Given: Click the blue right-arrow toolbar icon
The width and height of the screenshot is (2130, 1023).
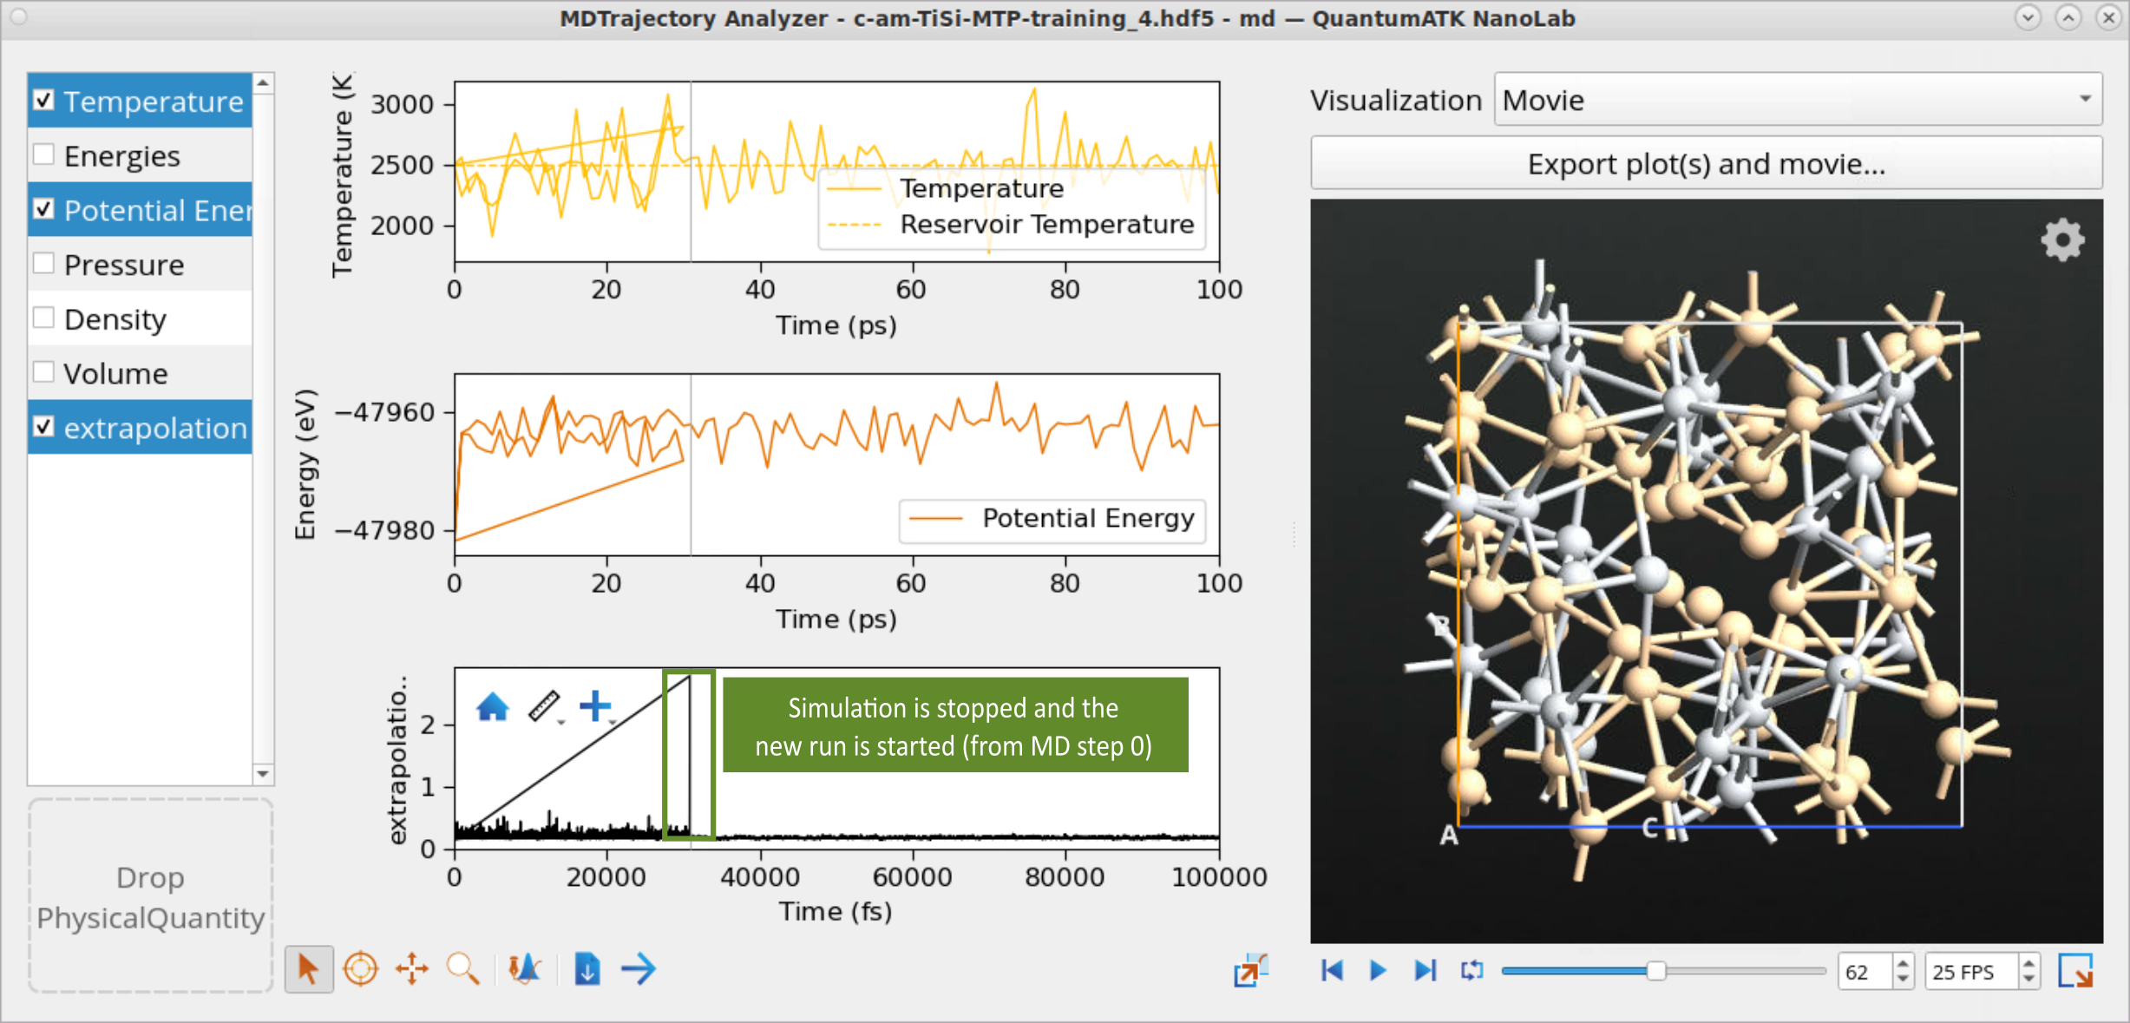Looking at the screenshot, I should (639, 969).
